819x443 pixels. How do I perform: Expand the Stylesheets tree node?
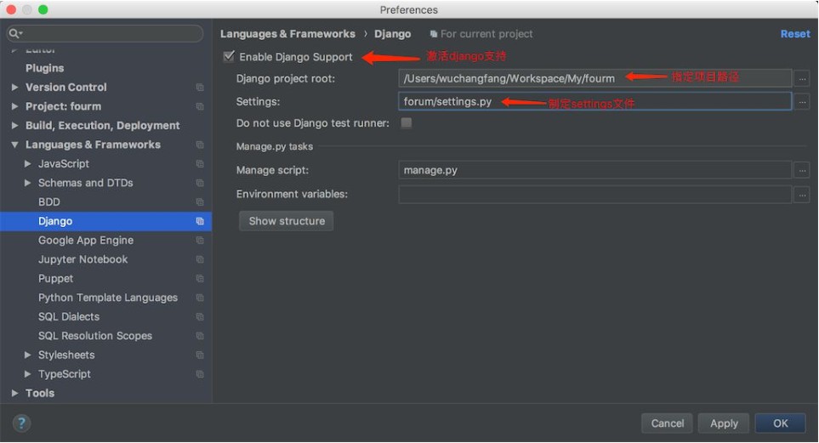coord(28,355)
